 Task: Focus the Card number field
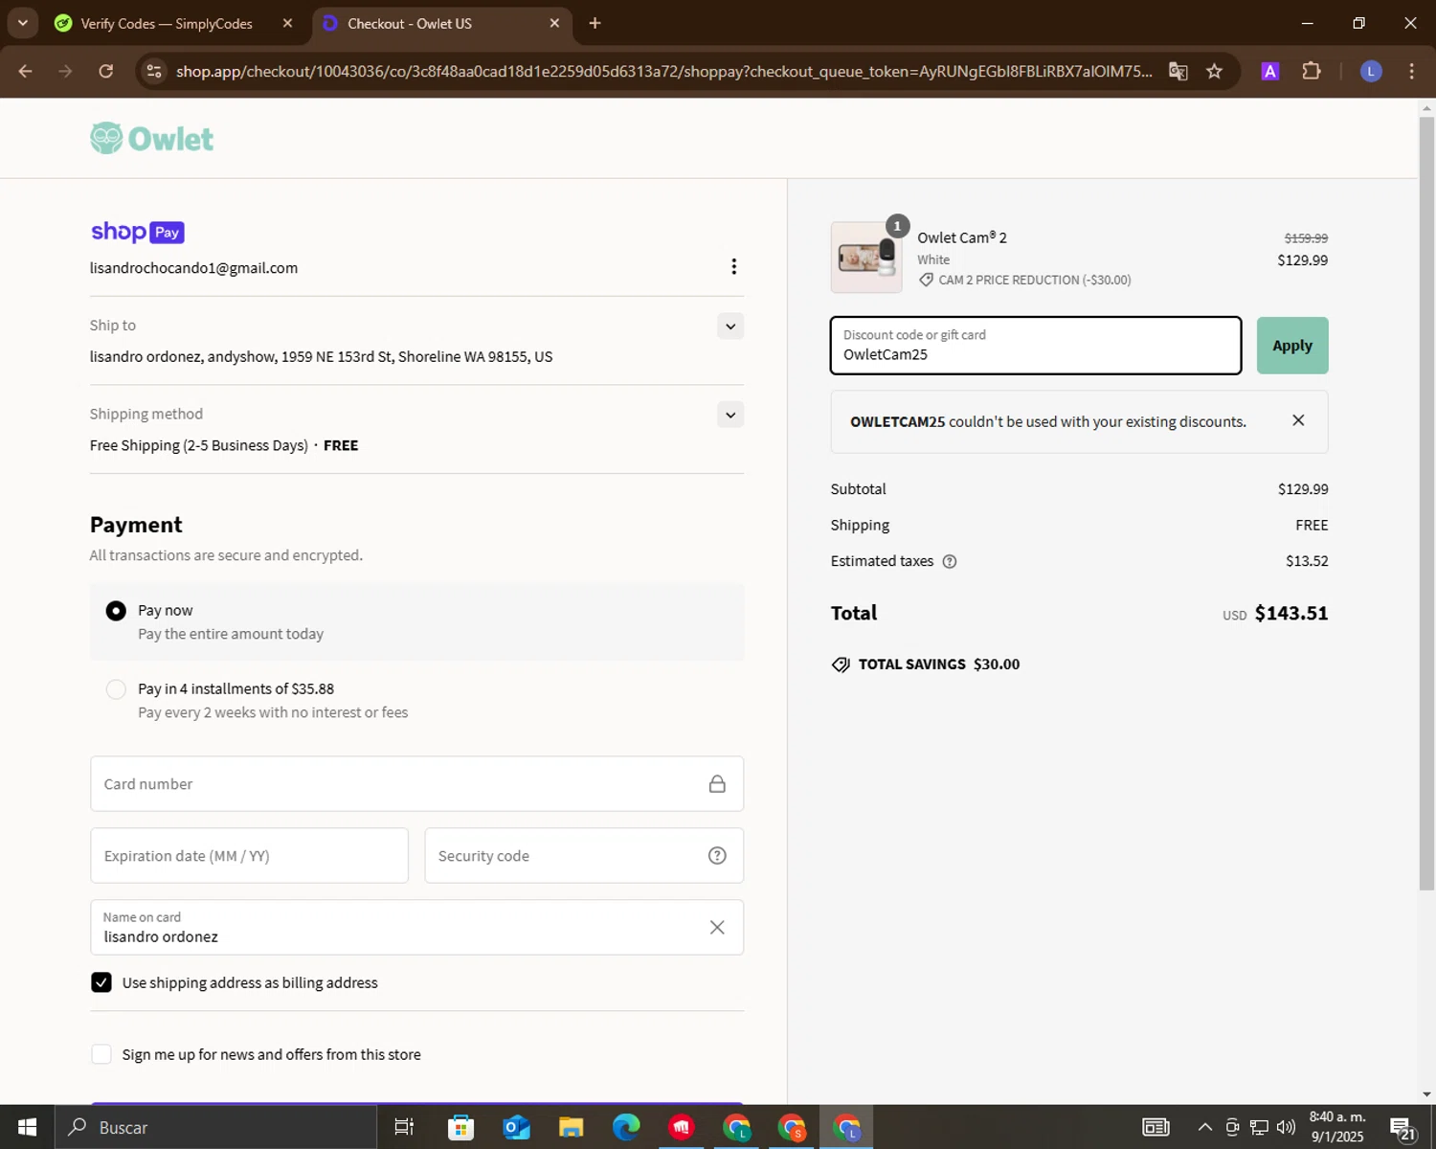point(416,784)
